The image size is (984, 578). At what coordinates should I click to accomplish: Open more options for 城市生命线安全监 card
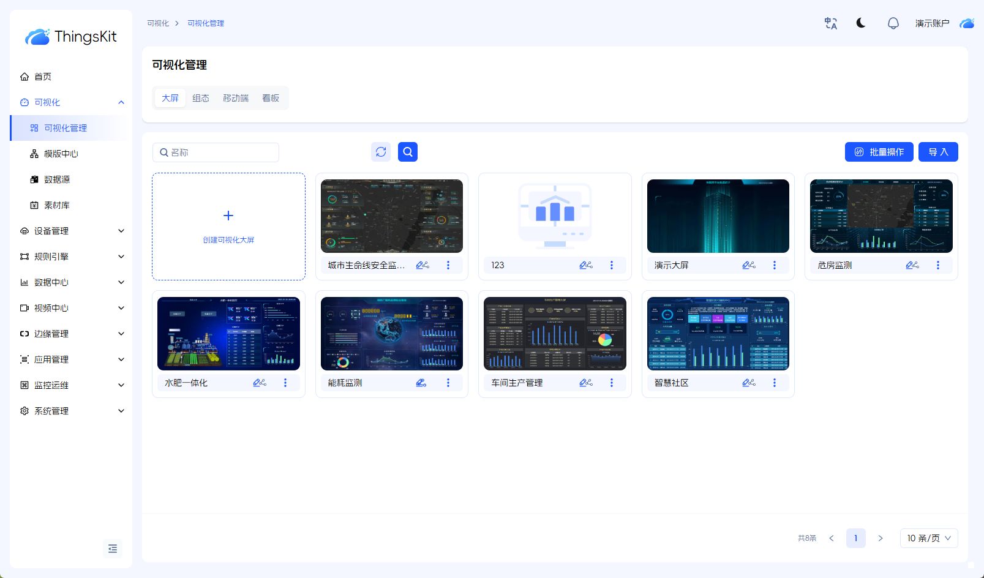pyautogui.click(x=448, y=265)
